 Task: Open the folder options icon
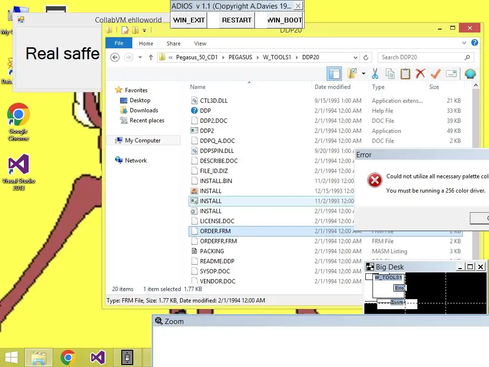352,74
